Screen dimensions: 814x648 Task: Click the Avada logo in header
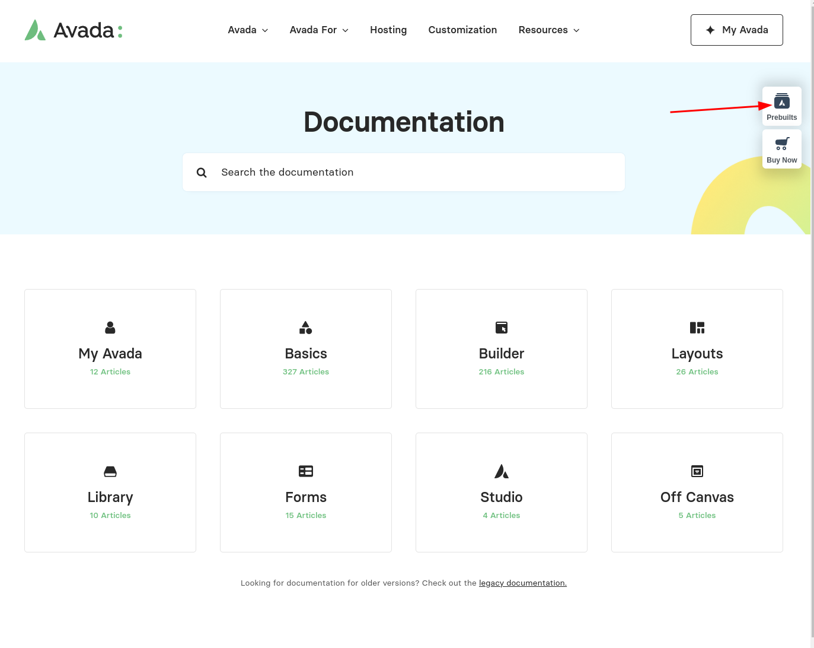tap(74, 30)
